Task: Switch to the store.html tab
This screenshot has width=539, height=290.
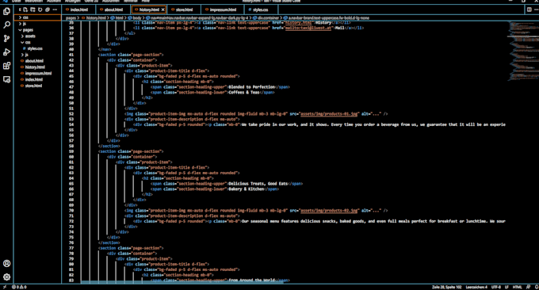Action: [x=184, y=10]
